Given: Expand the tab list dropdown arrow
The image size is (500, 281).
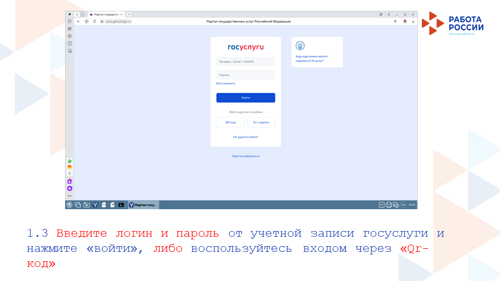Looking at the screenshot, I should click(82, 14).
